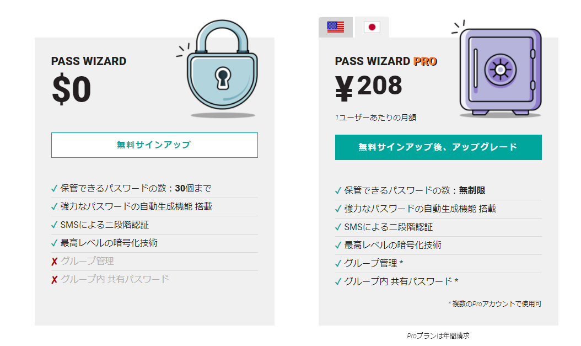The width and height of the screenshot is (581, 346).
Task: Click the $0 price text
Action: pyautogui.click(x=72, y=89)
